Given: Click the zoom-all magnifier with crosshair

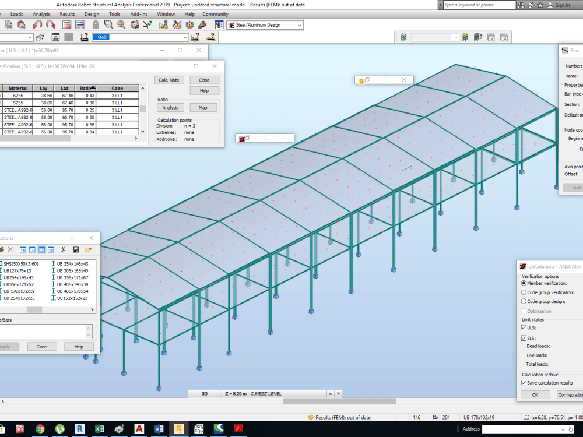Looking at the screenshot, I should point(121,25).
